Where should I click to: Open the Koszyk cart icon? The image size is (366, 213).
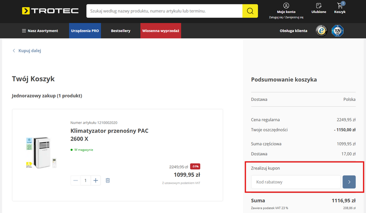[340, 6]
